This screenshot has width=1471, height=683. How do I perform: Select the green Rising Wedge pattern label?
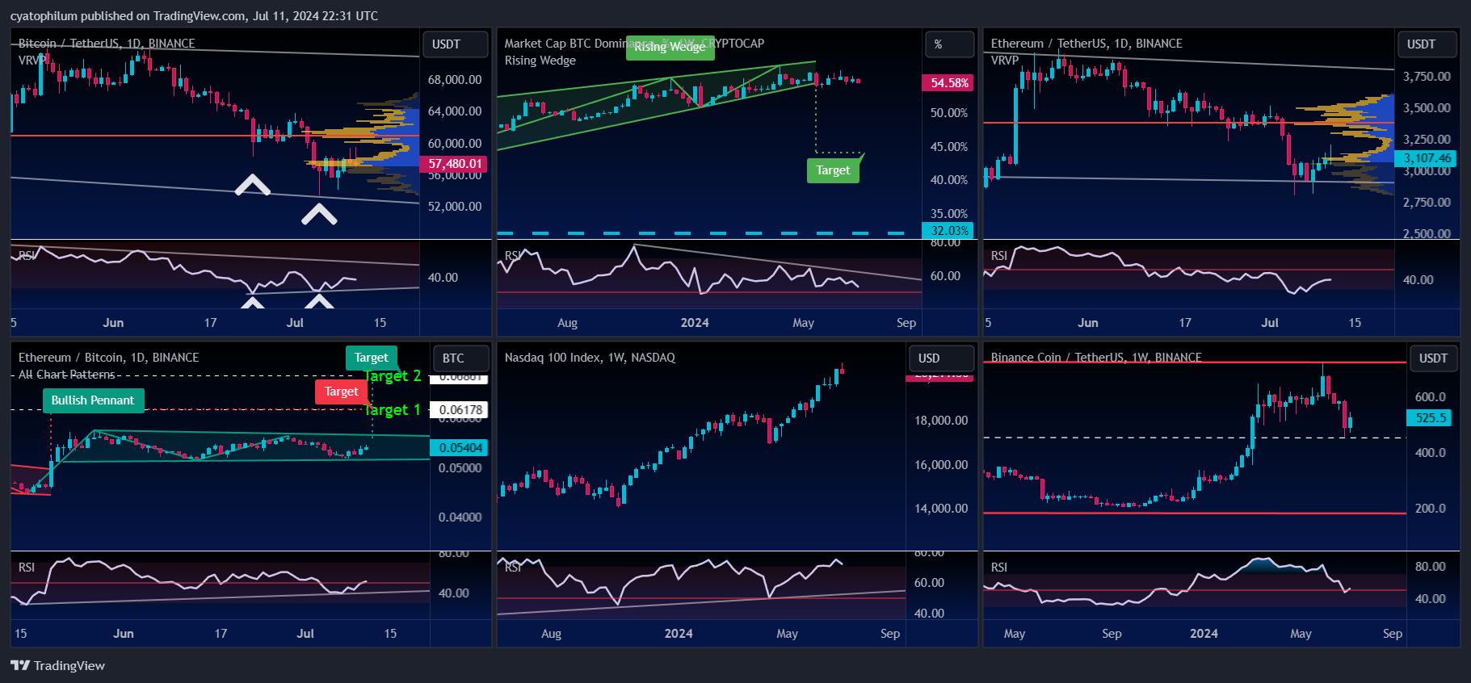669,47
